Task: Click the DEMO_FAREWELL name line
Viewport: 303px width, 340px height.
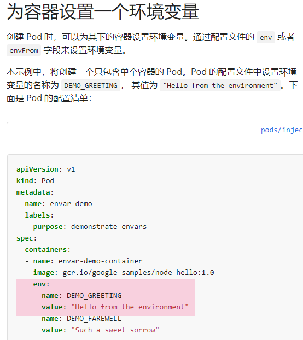Action: click(x=77, y=319)
